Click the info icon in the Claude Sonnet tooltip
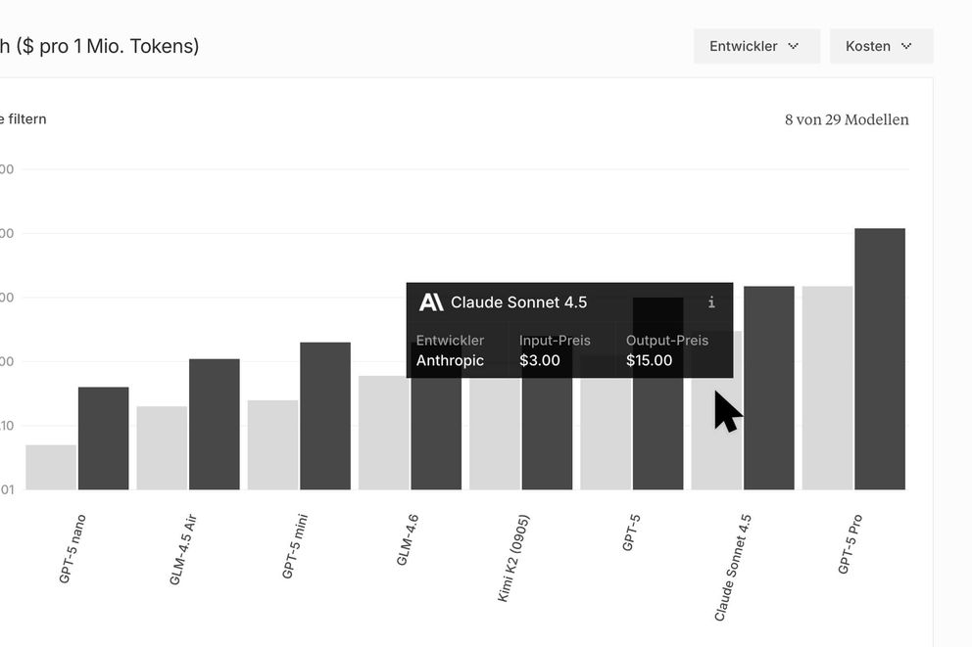 coord(711,302)
